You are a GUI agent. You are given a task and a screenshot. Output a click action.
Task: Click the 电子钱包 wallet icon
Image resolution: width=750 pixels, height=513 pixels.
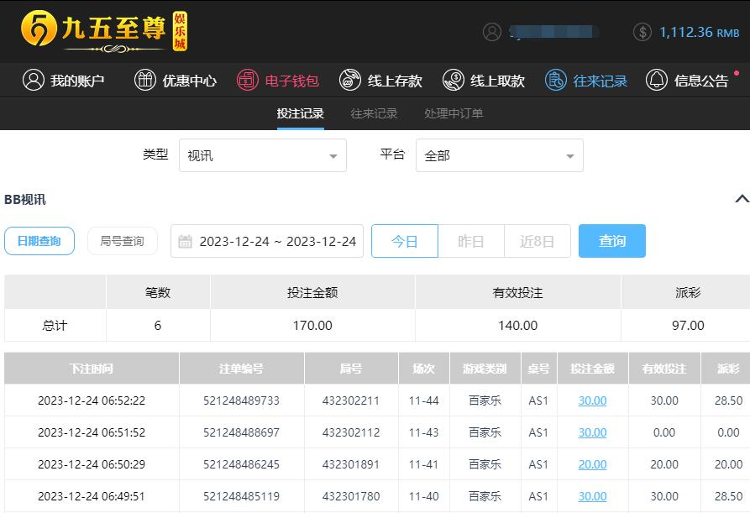[247, 81]
